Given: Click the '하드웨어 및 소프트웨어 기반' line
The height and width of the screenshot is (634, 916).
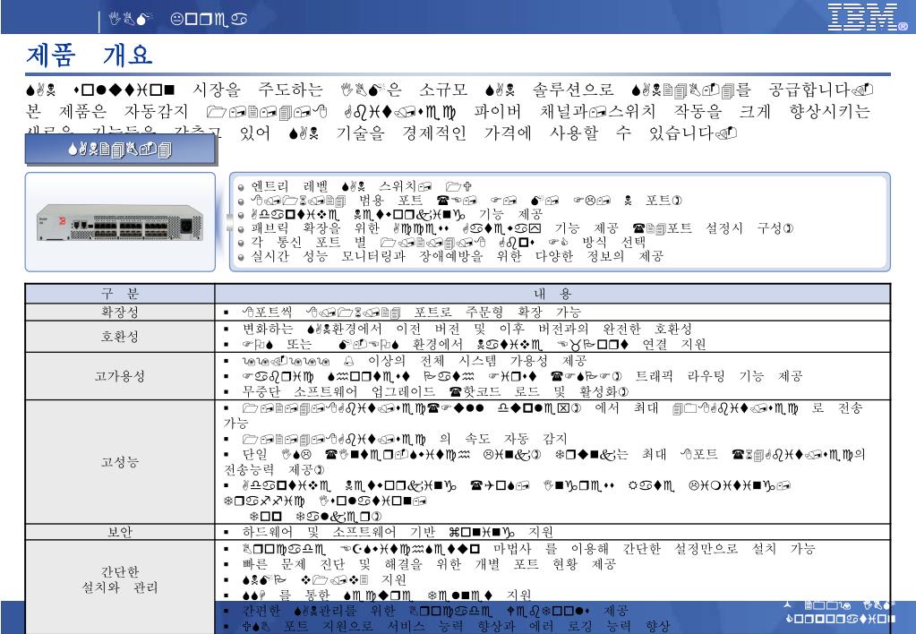Looking at the screenshot, I should pyautogui.click(x=398, y=532).
